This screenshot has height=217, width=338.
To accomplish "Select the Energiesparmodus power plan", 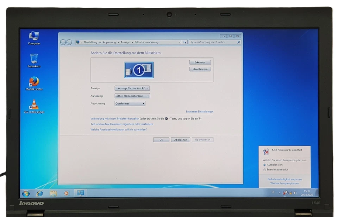I will pyautogui.click(x=276, y=170).
